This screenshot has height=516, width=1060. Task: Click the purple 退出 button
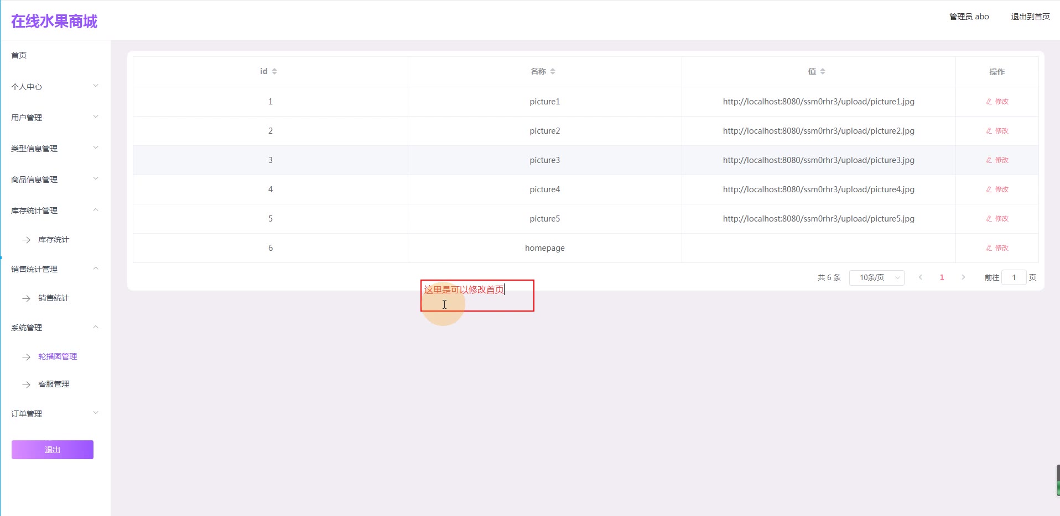click(53, 450)
